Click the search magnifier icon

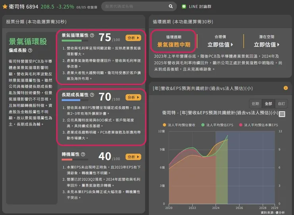(170, 6)
